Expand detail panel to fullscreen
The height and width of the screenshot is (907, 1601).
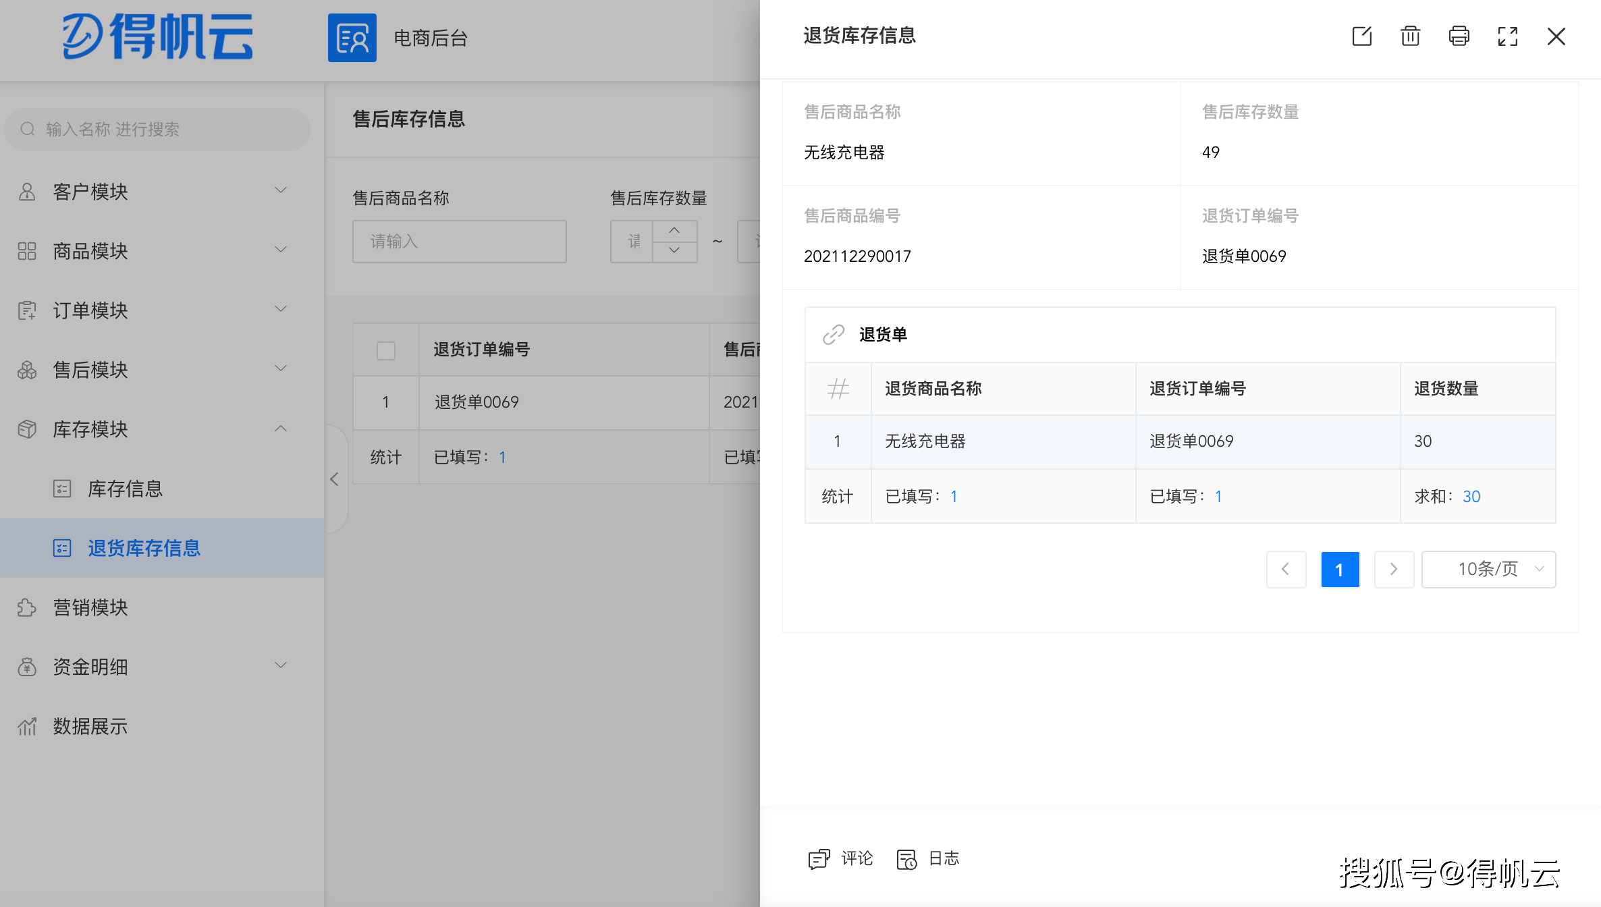click(1507, 36)
